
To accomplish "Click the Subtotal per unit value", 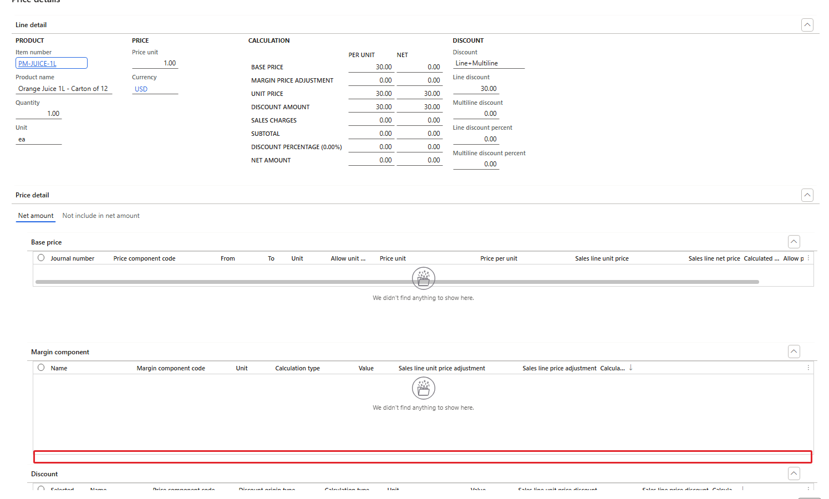I will (x=371, y=134).
